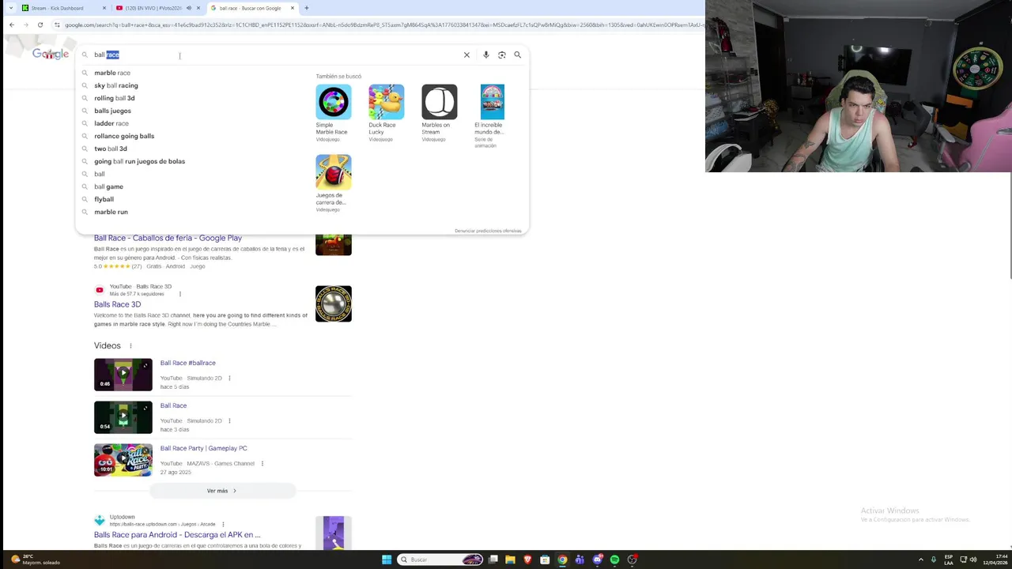Image resolution: width=1012 pixels, height=569 pixels.
Task: Reload the page using the refresh icon
Action: pos(40,24)
